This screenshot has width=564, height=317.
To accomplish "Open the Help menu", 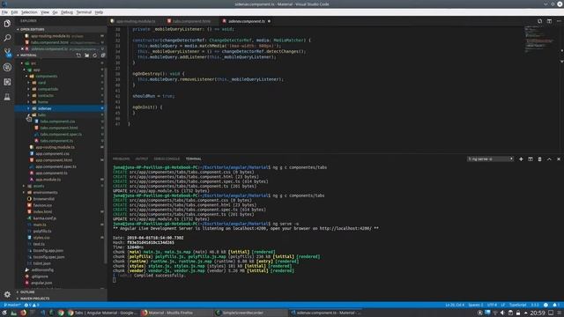I will point(99,12).
